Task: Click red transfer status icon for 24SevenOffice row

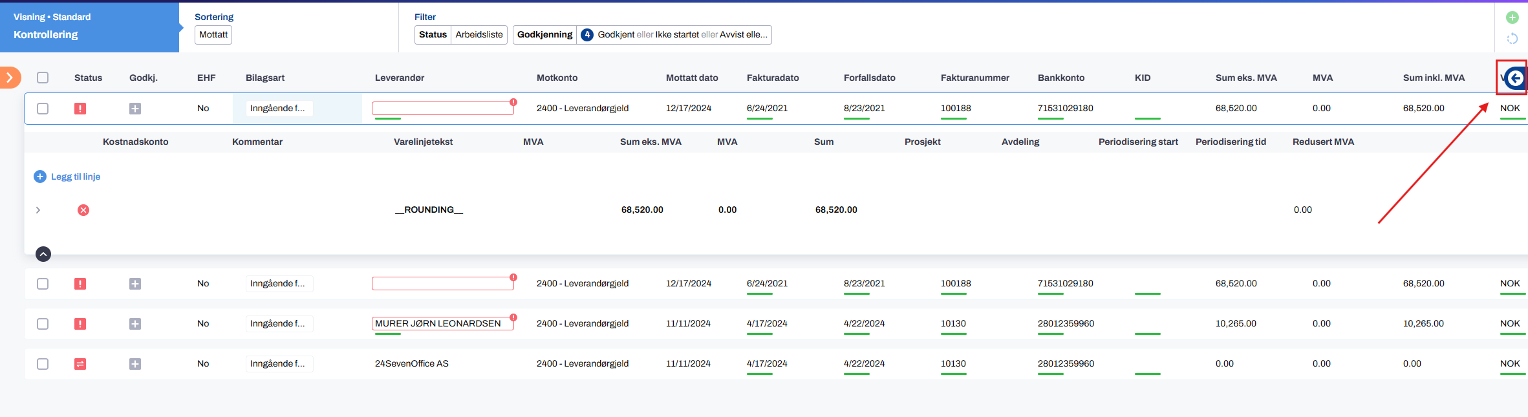Action: click(x=80, y=364)
